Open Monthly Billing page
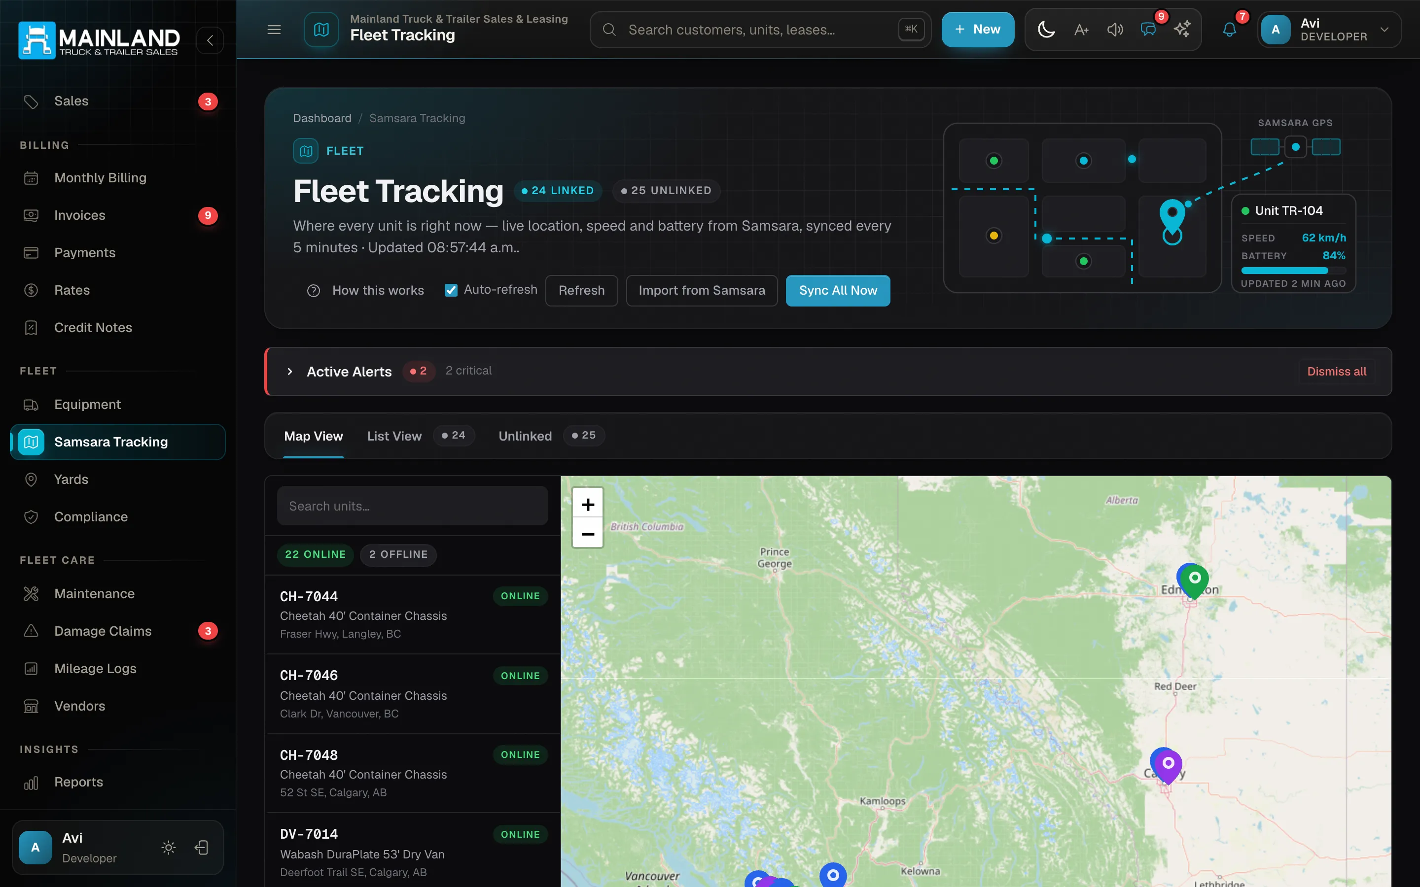This screenshot has width=1420, height=887. tap(117, 178)
